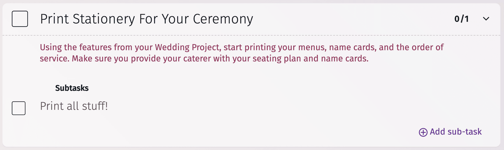Viewport: 504px width, 150px height.
Task: Tick the 'Print all stuff!' subtask checkbox
Action: click(x=19, y=108)
